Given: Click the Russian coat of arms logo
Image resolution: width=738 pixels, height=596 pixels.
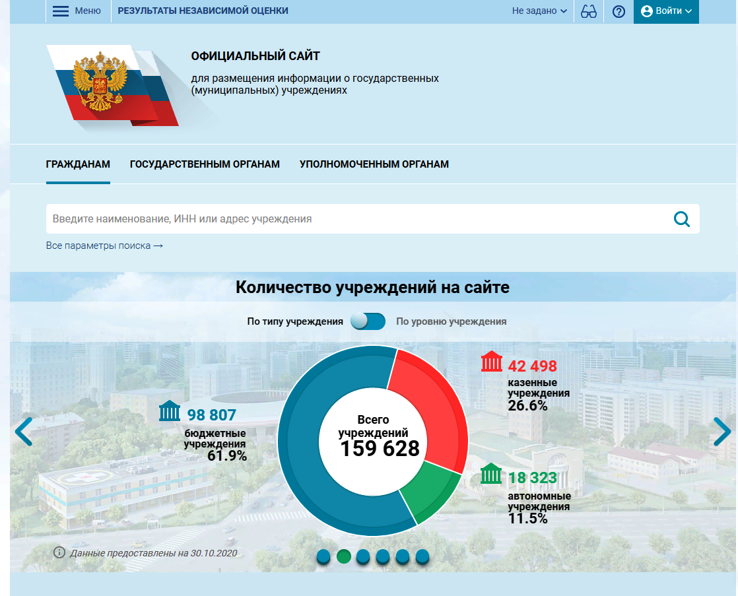Looking at the screenshot, I should pyautogui.click(x=100, y=84).
